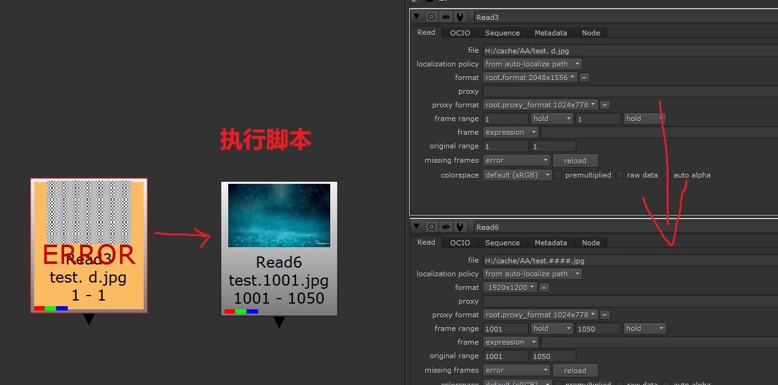778x385 pixels.
Task: Click the center-node icon in Read6 panel
Action: 432,227
